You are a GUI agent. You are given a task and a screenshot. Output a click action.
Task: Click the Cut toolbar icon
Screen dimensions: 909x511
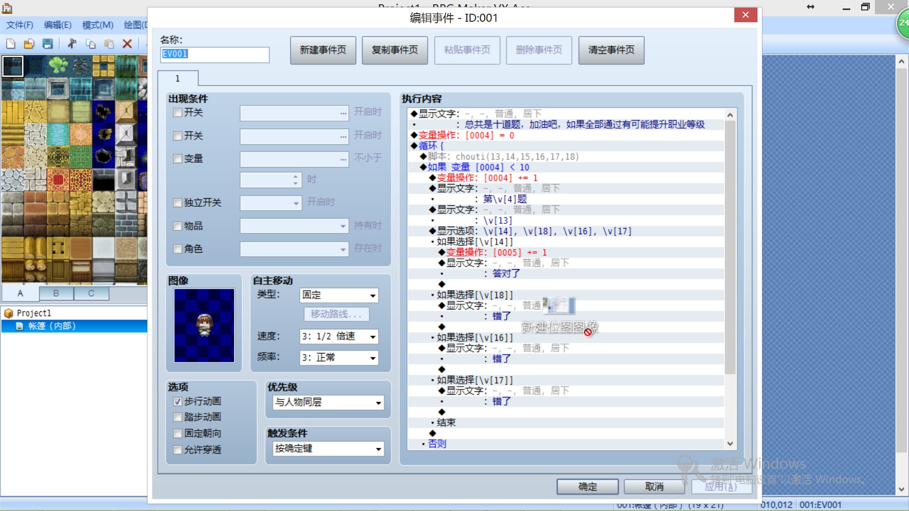[x=72, y=44]
